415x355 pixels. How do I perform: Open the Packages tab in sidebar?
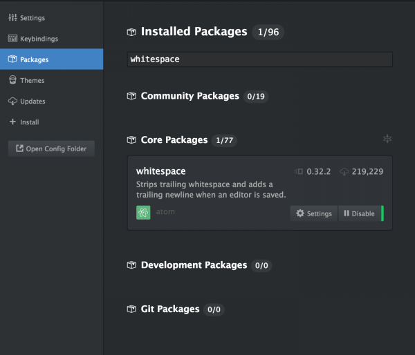pos(51,59)
